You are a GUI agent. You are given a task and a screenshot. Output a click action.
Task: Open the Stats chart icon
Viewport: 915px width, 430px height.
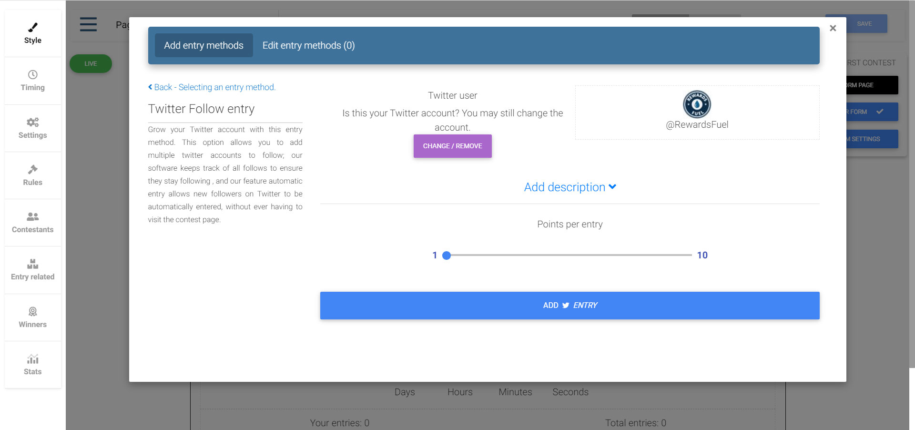pos(32,358)
